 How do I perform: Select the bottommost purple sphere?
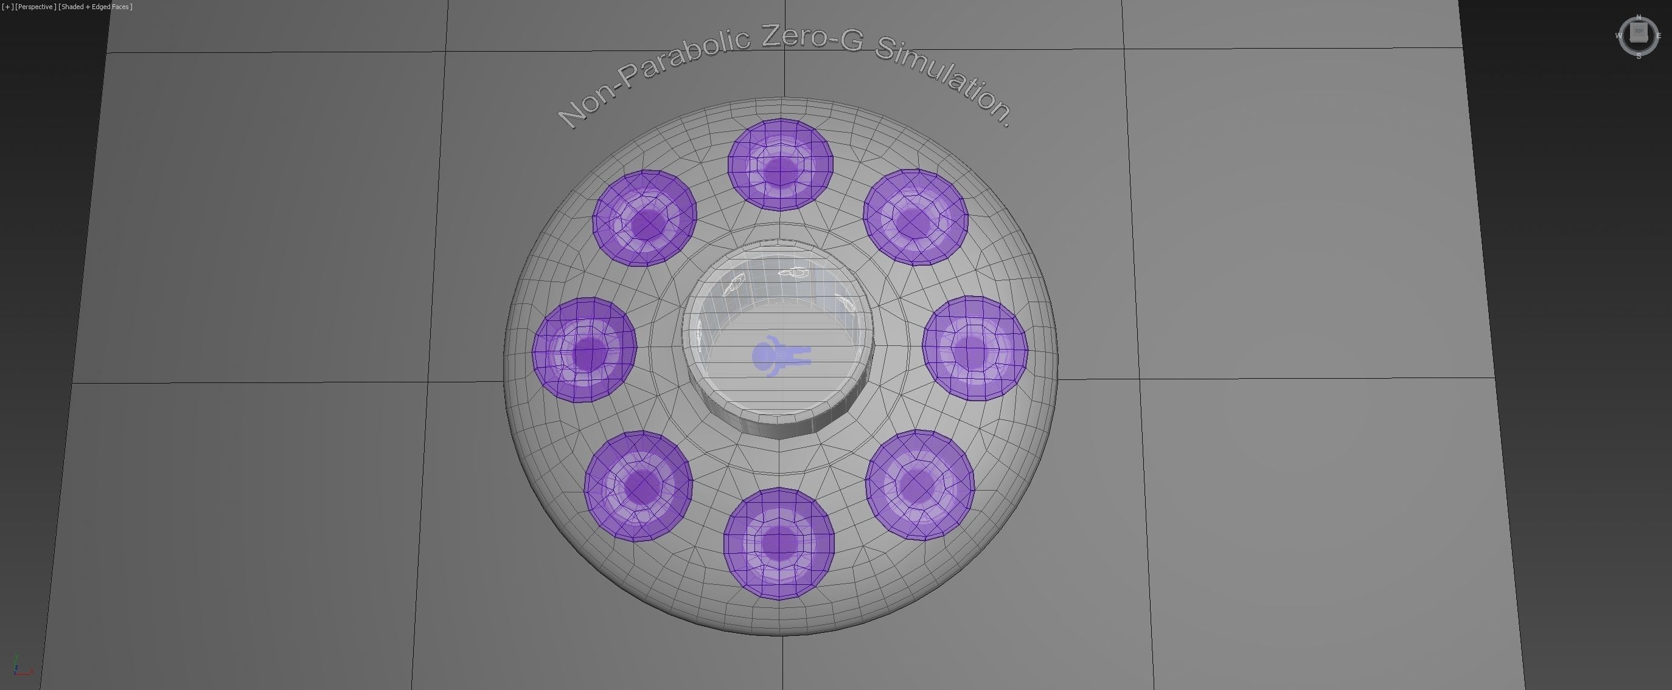(779, 543)
